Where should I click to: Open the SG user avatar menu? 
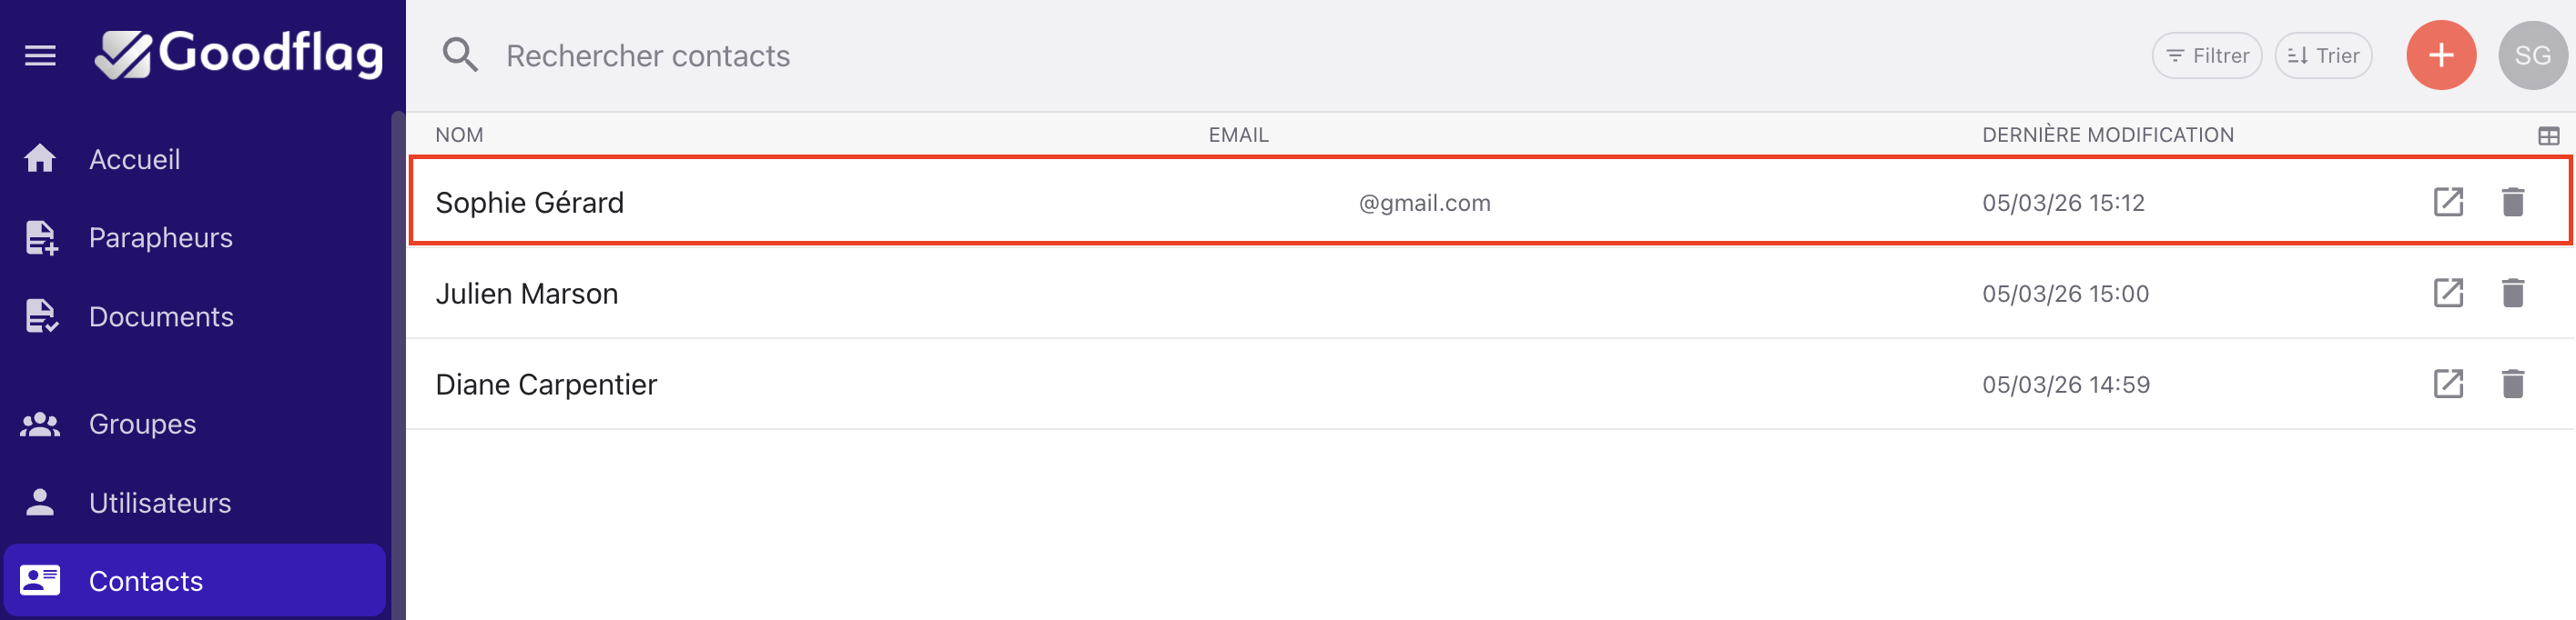pos(2532,56)
